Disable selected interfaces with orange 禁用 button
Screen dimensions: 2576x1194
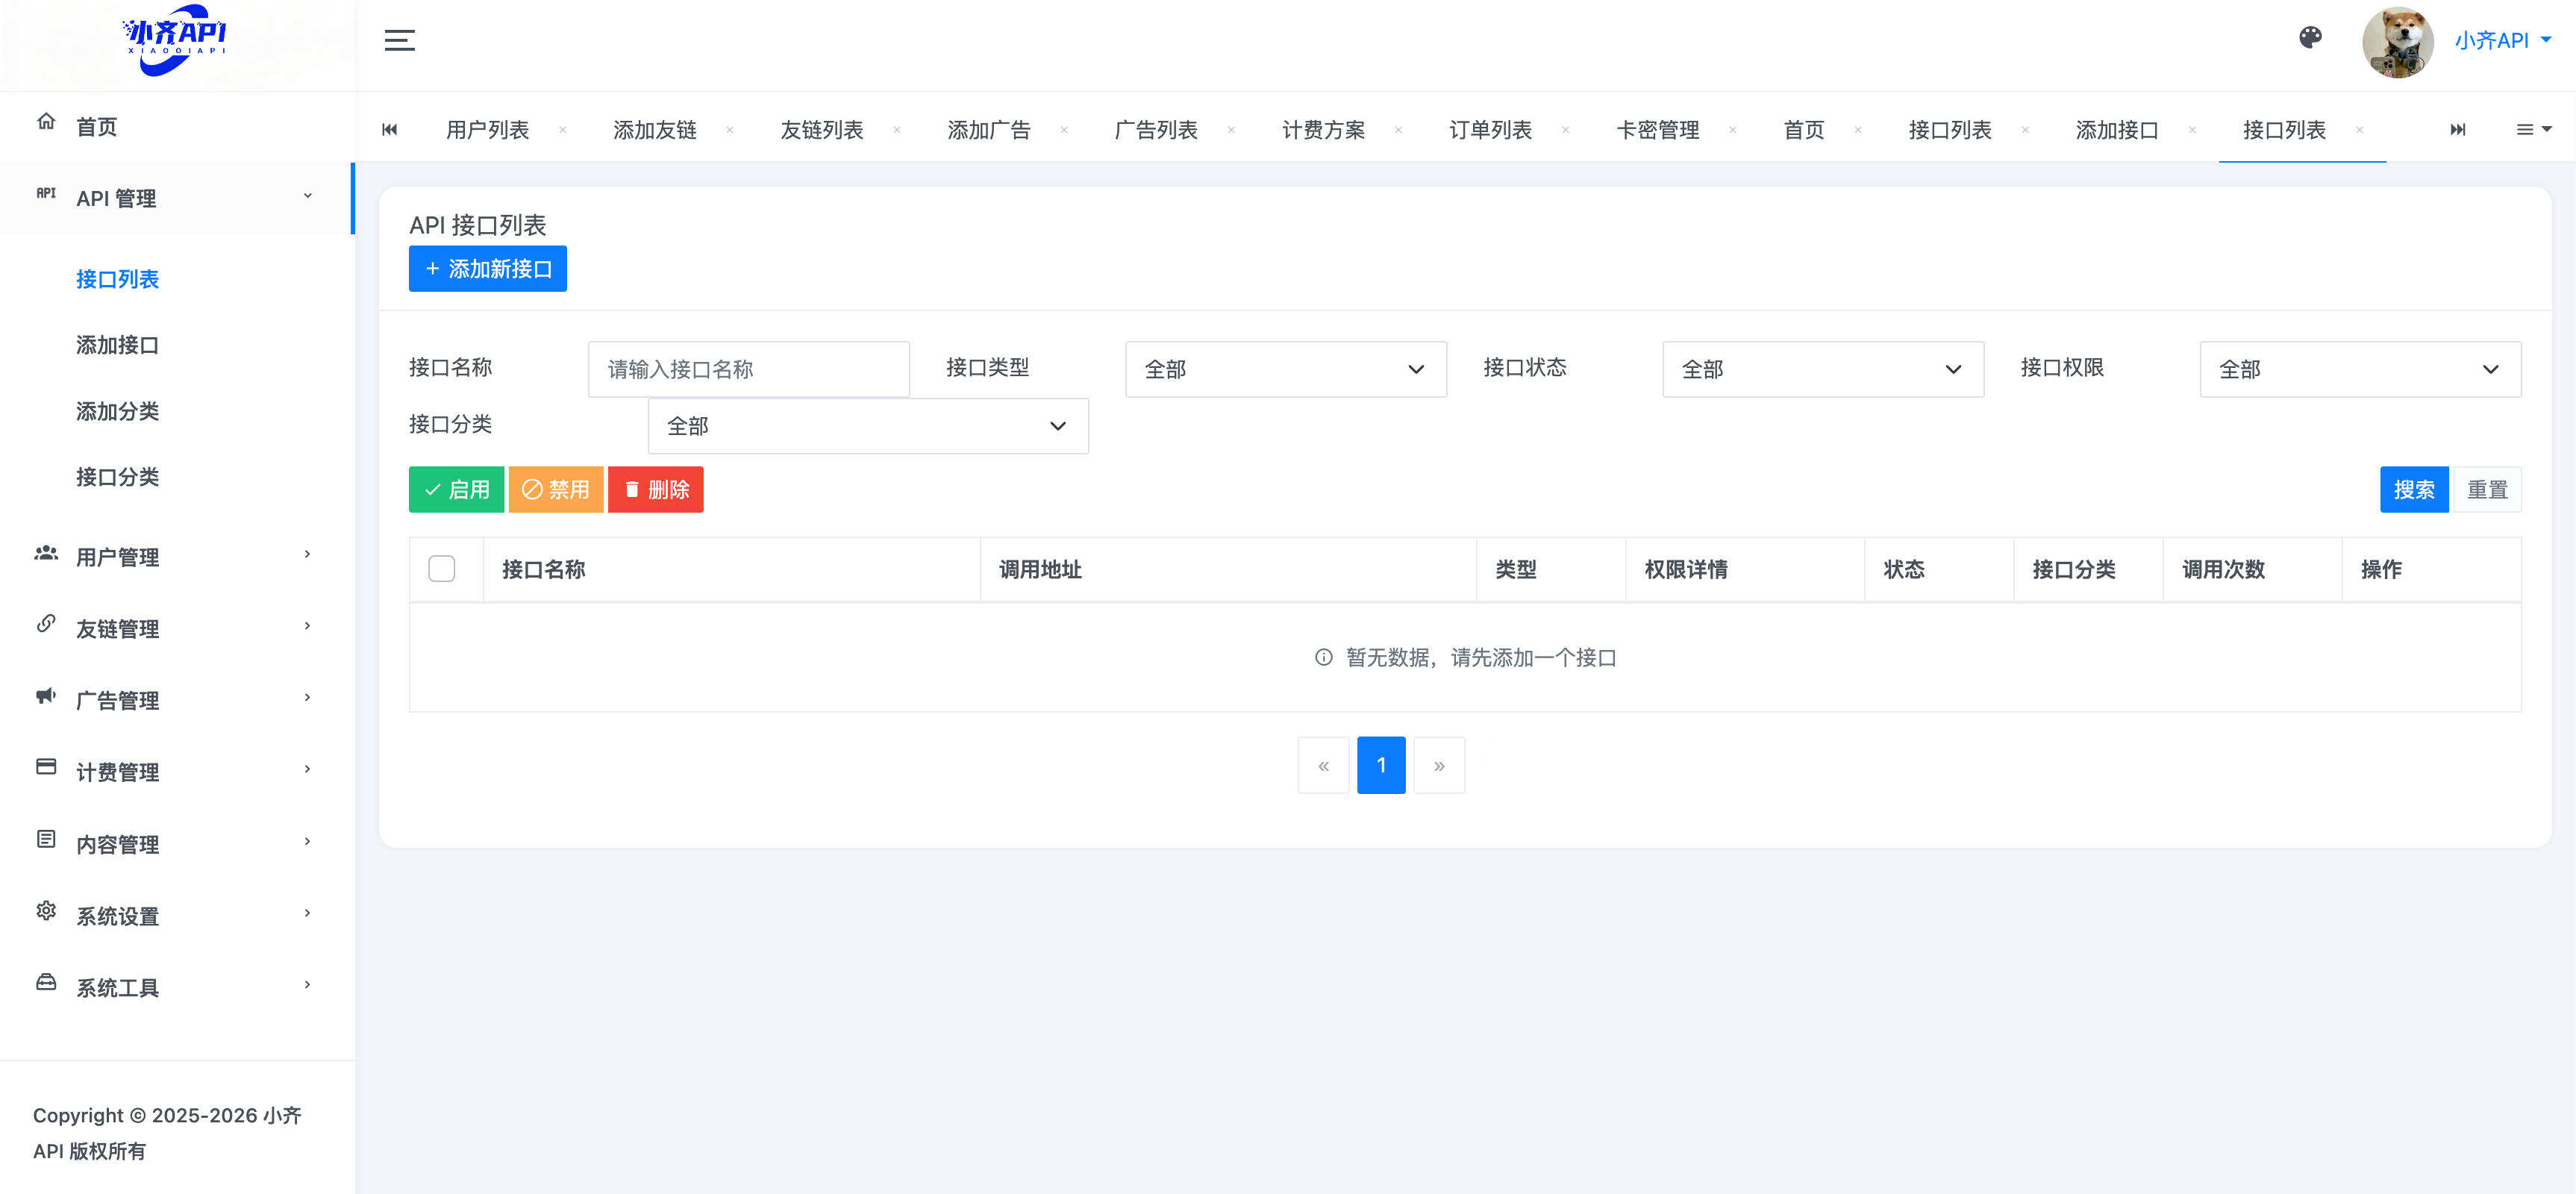point(557,489)
